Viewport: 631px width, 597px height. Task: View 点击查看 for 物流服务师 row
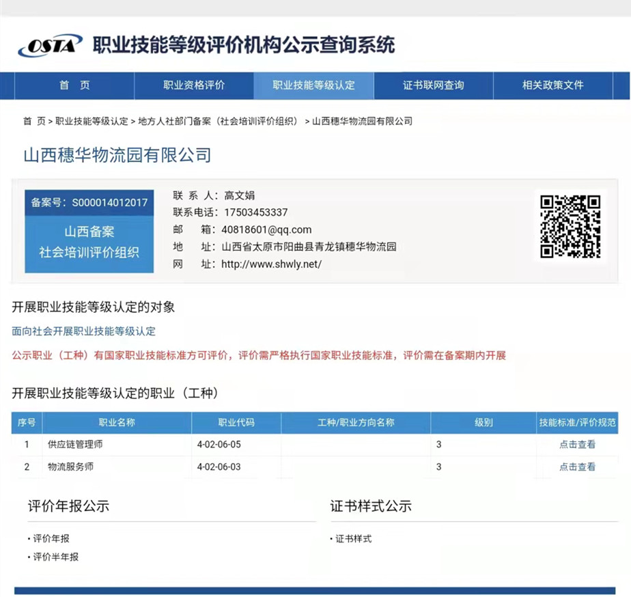pos(577,467)
